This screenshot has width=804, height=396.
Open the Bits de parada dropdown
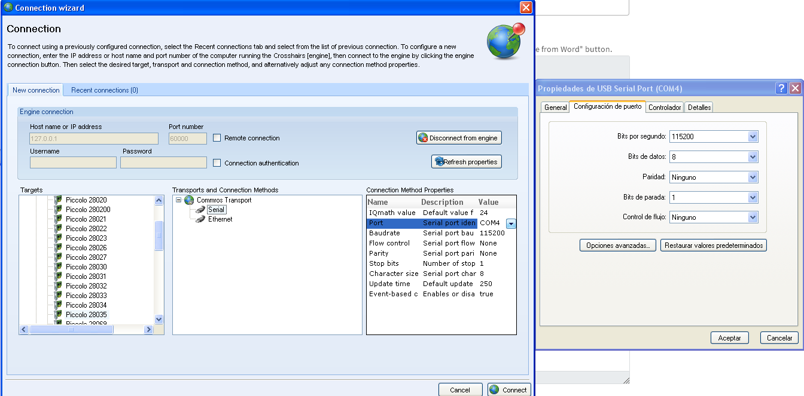click(x=753, y=198)
